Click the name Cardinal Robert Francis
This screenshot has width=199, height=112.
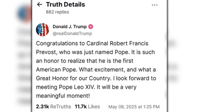(x=117, y=43)
